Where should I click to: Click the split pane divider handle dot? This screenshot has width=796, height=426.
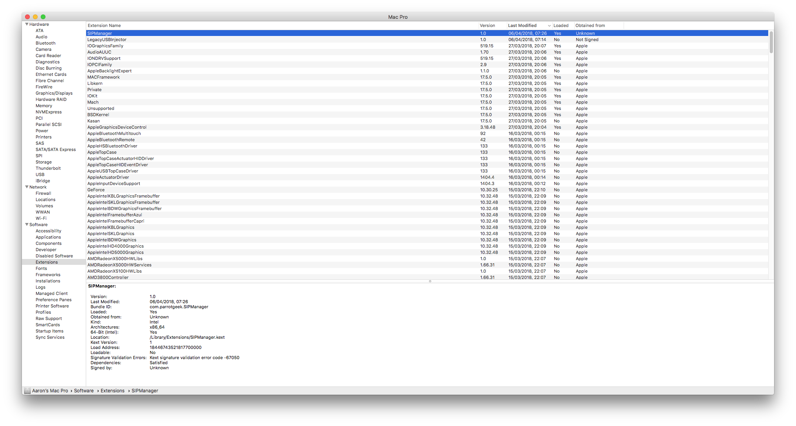(430, 281)
